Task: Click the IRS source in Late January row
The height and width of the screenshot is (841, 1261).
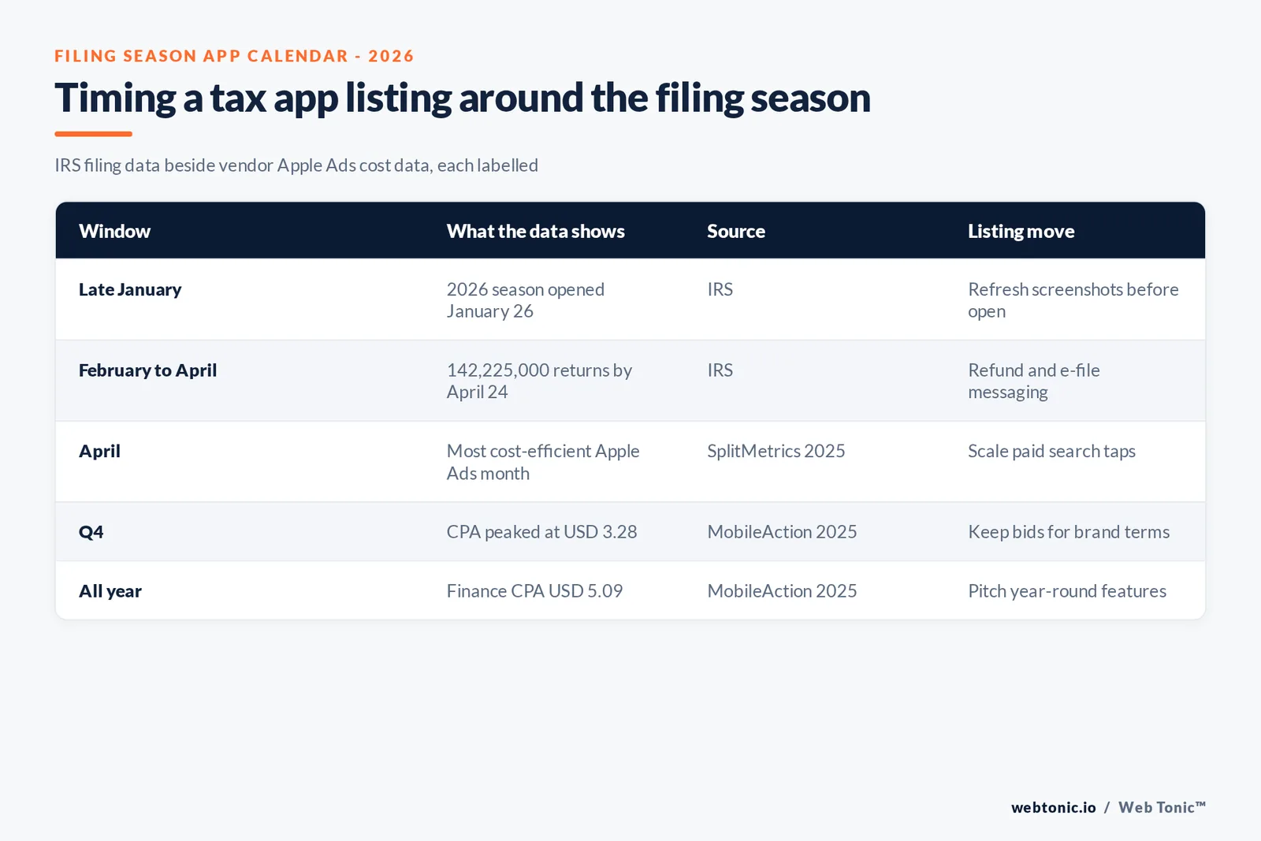Action: tap(720, 289)
